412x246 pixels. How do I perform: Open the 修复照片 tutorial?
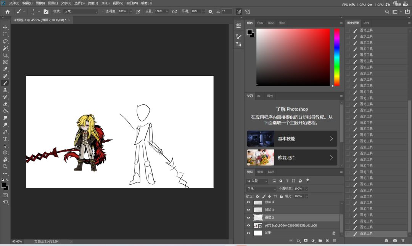tap(292, 158)
